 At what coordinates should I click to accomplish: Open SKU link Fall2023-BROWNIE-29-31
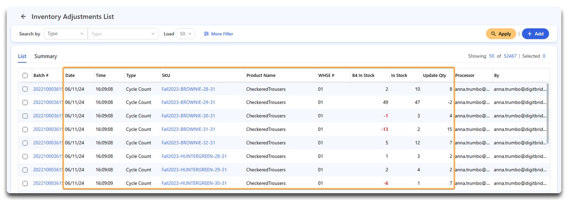(188, 102)
